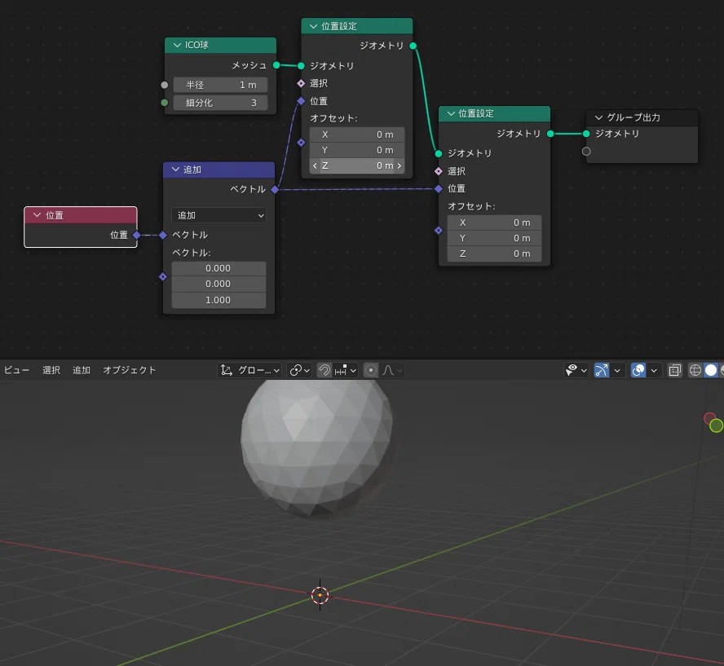Open the 選択 menu

click(x=51, y=370)
